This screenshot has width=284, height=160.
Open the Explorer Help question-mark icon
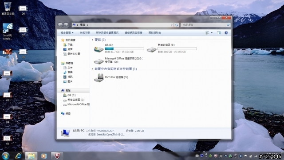tap(226, 32)
